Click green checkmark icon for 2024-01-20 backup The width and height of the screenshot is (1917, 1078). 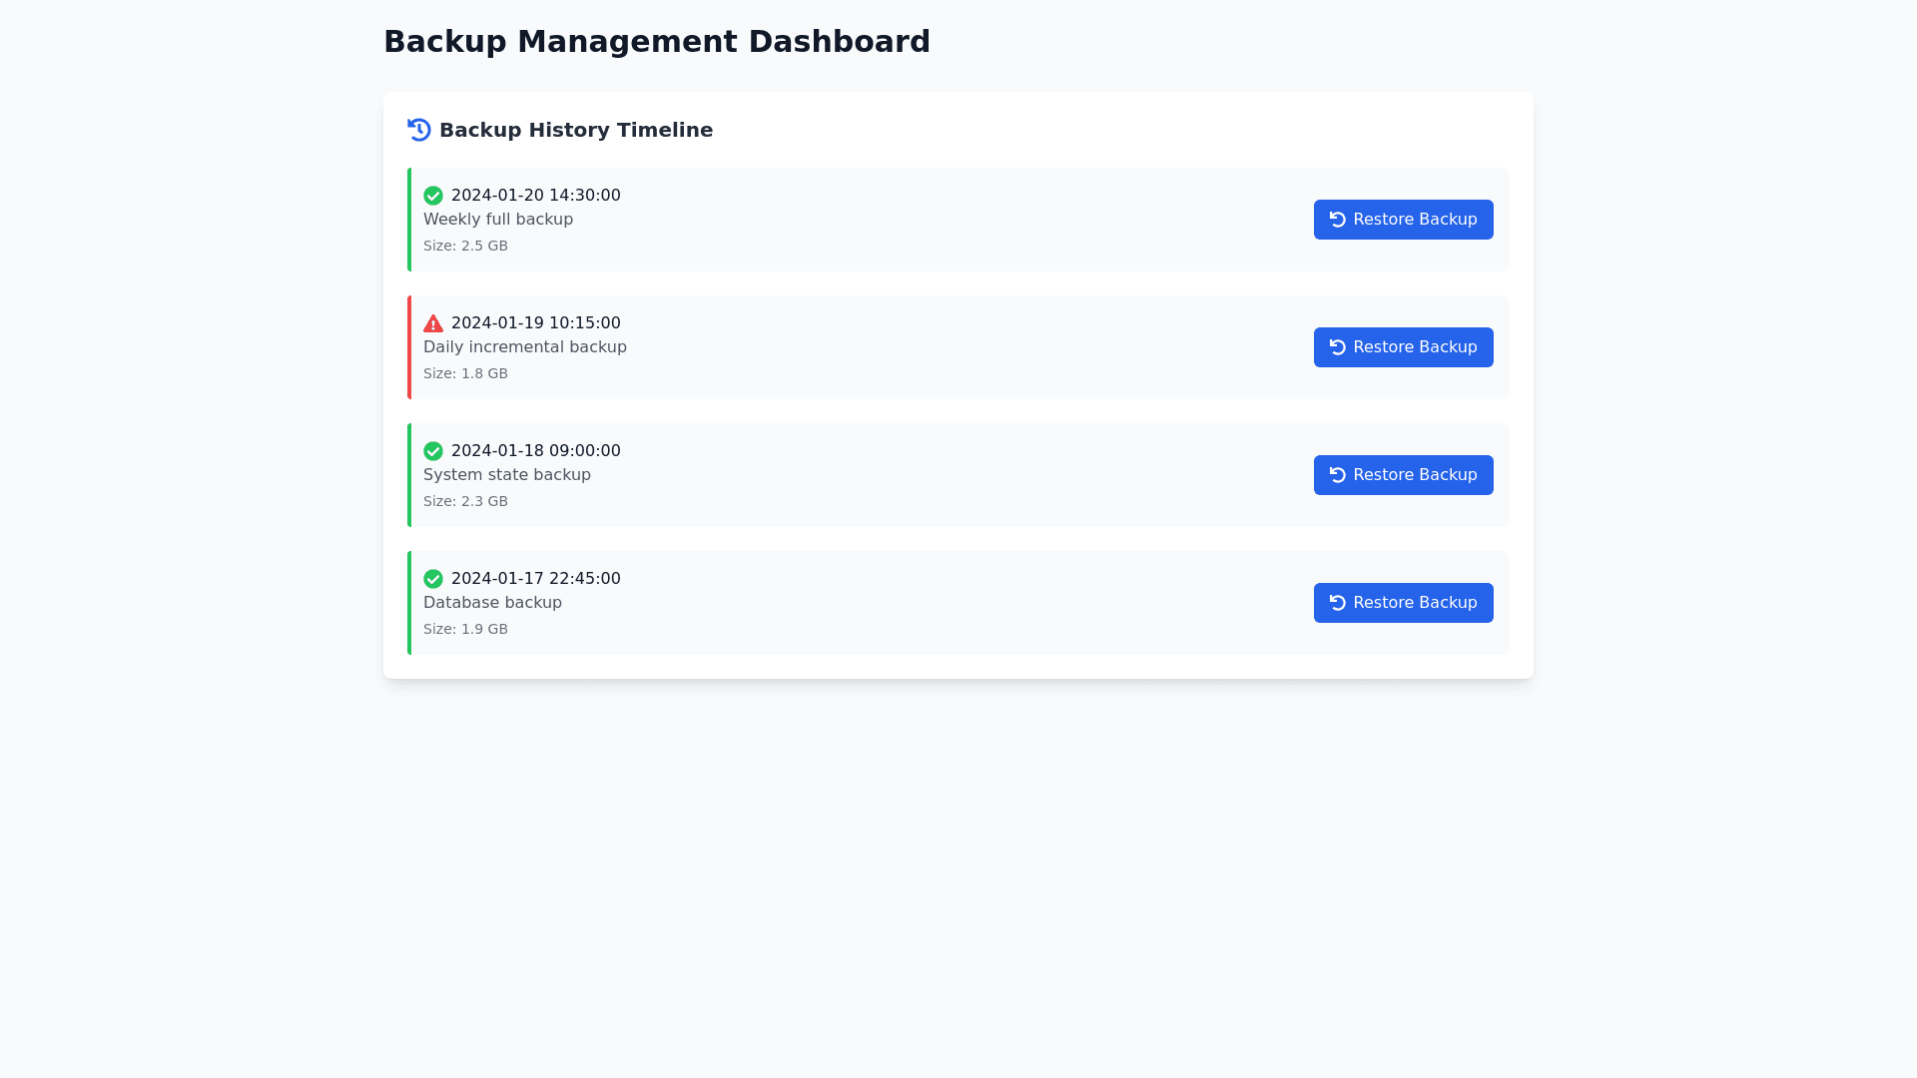[x=433, y=196]
